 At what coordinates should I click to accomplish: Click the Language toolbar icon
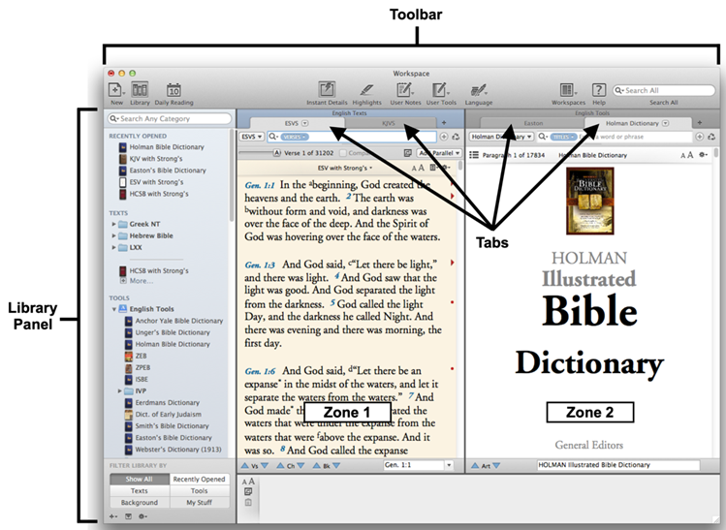pyautogui.click(x=479, y=89)
